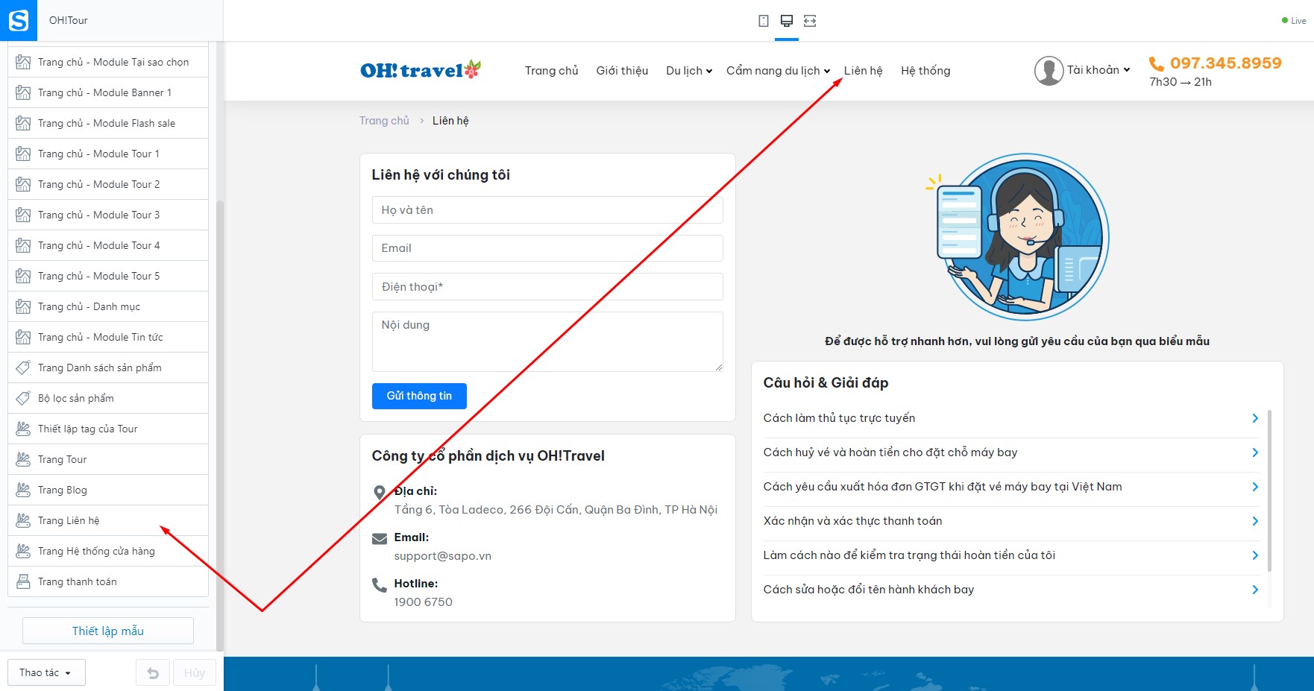Click the OH!Tour theme name
1314x691 pixels.
(x=69, y=20)
